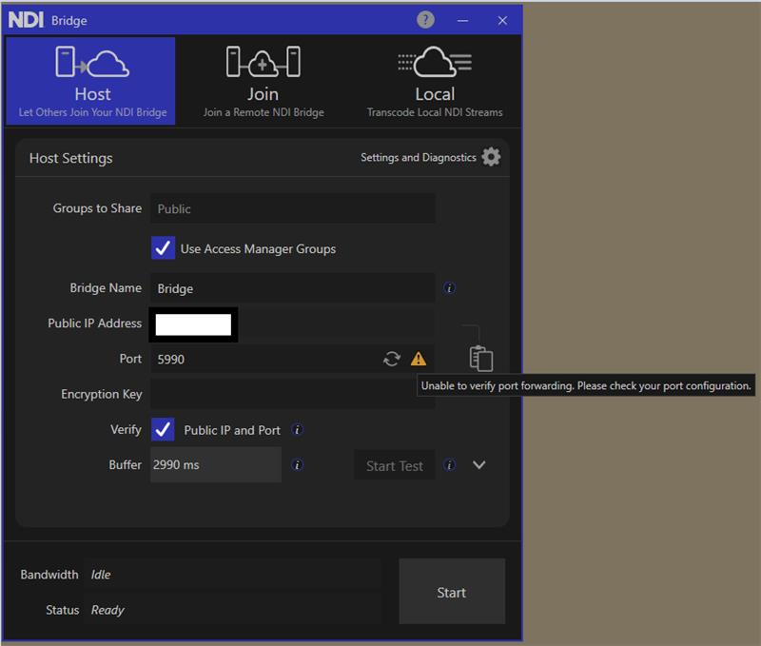Toggle Use Access Manager Groups checkbox
761x646 pixels.
click(163, 248)
